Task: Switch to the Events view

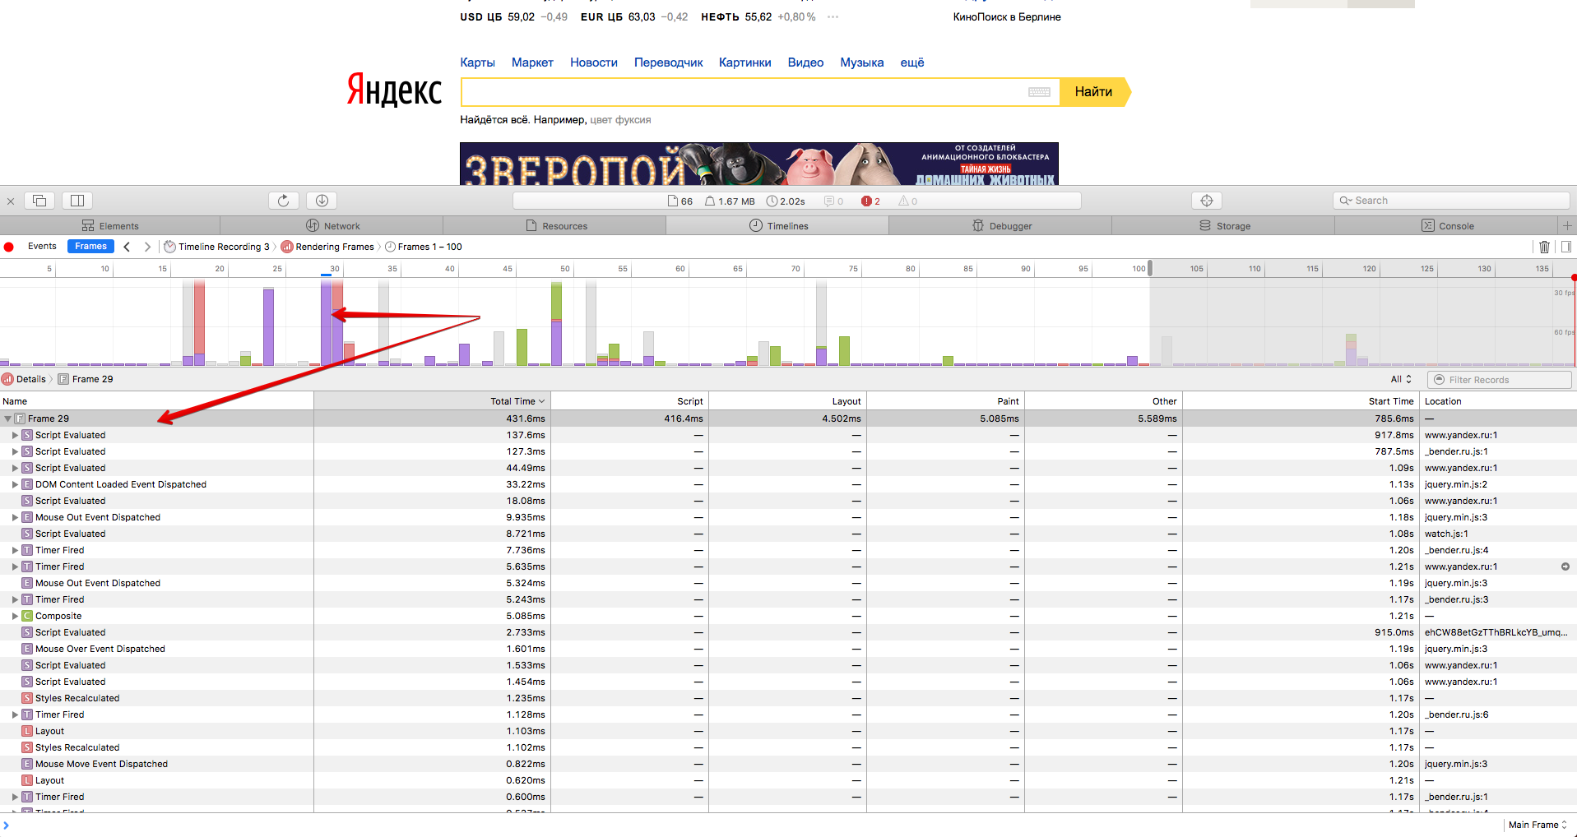Action: click(42, 247)
